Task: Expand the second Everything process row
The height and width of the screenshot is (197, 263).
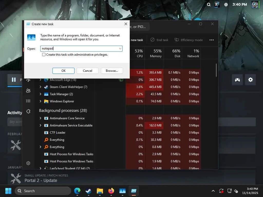Action: 40,147
